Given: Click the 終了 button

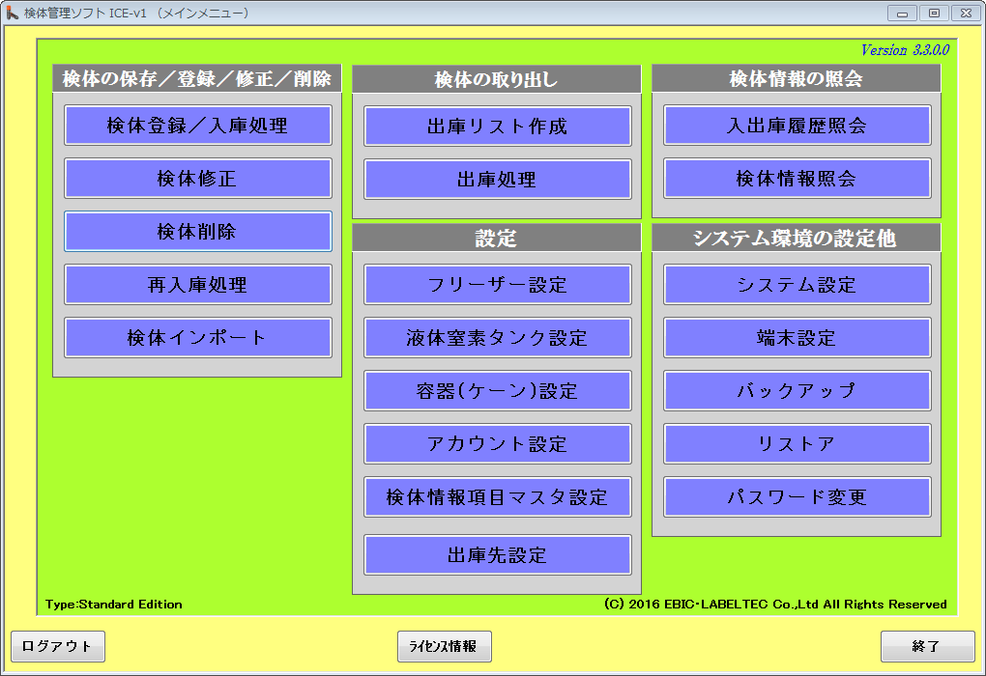Looking at the screenshot, I should click(928, 646).
